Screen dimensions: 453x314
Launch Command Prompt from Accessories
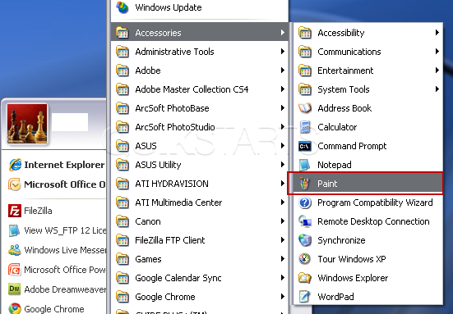[367, 146]
